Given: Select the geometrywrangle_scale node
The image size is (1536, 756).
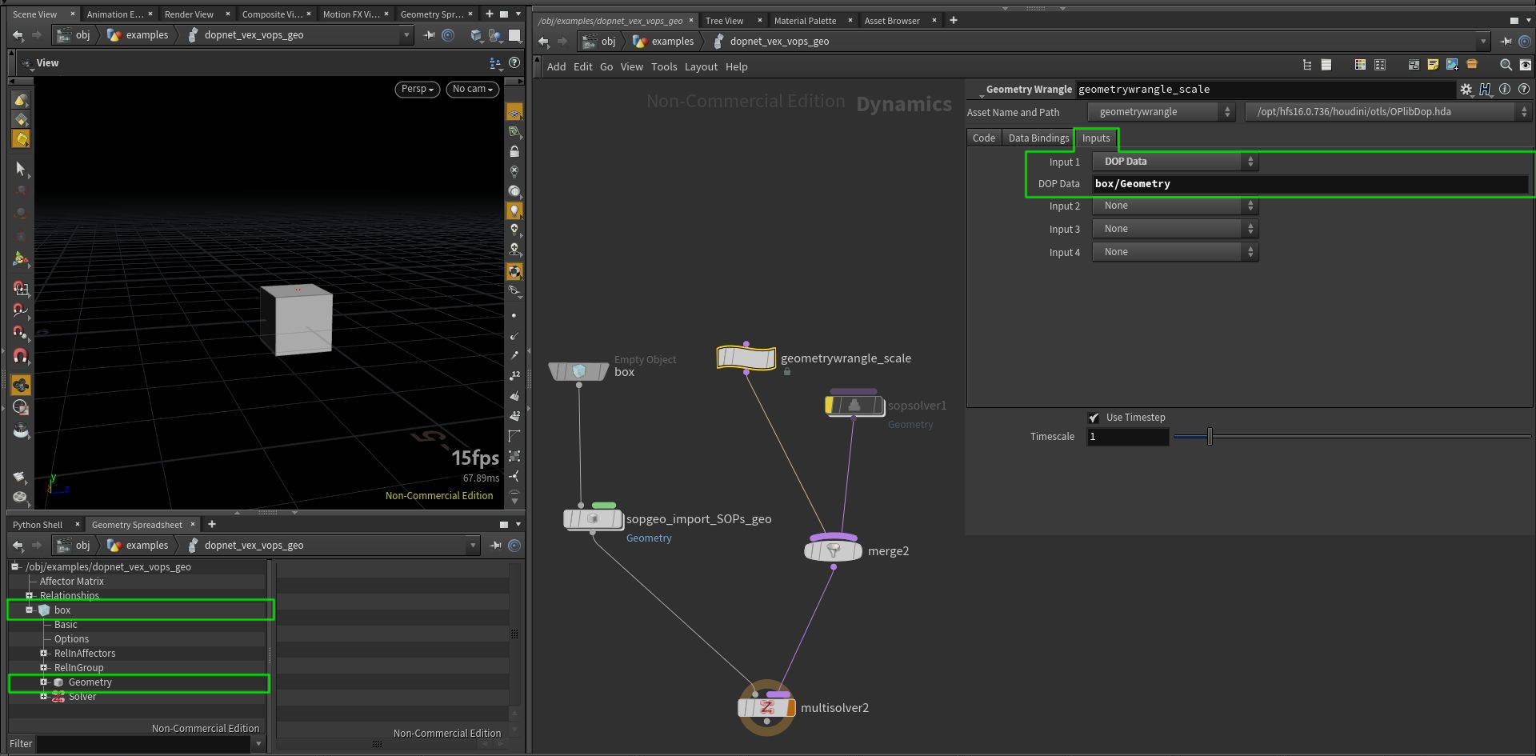Looking at the screenshot, I should coord(746,358).
